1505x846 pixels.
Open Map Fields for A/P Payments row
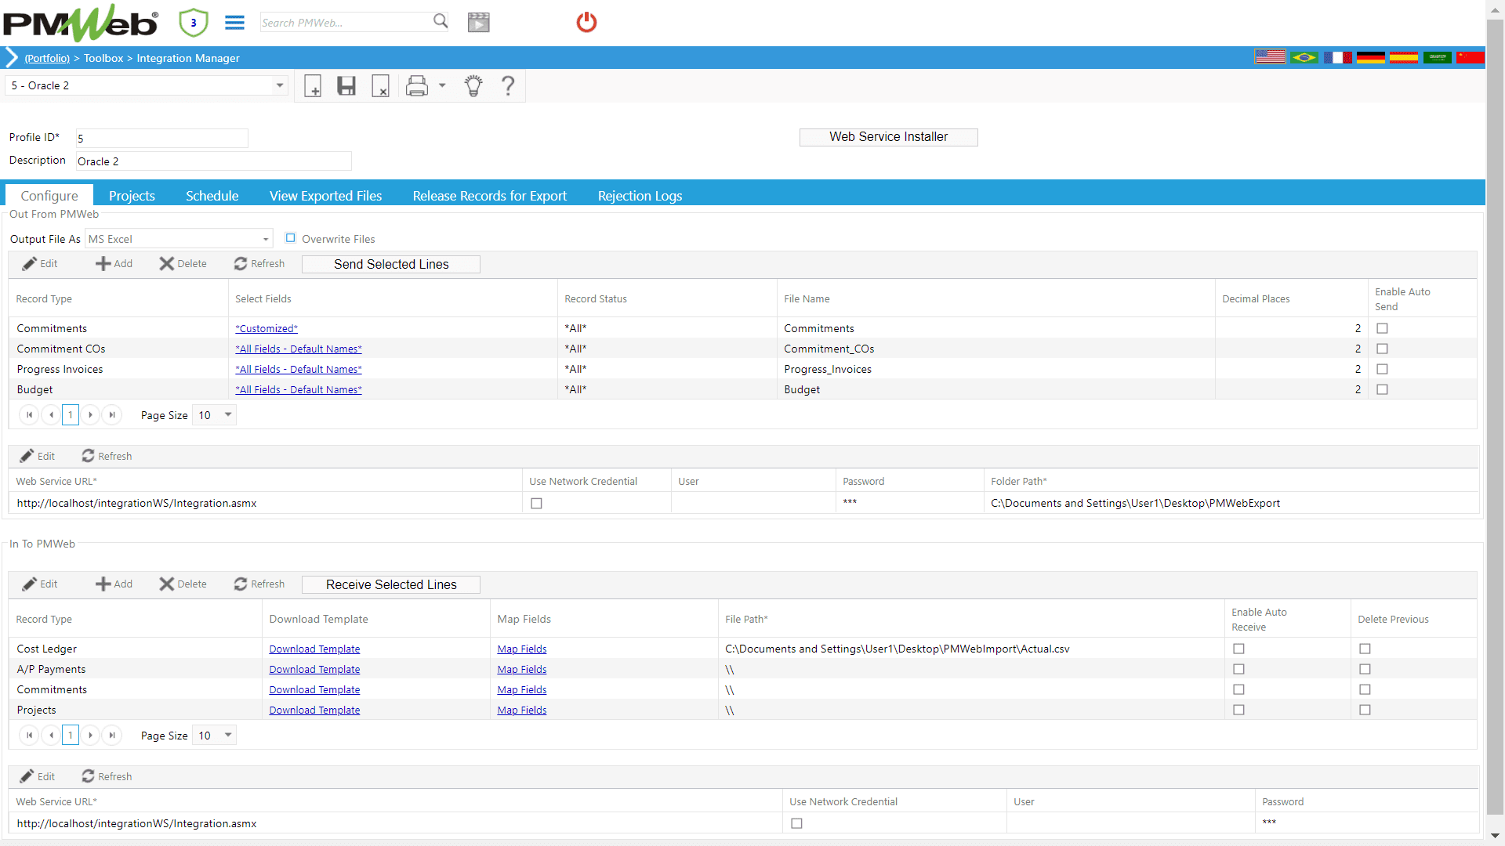522,670
